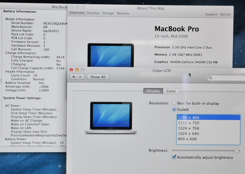Click the Model Information label
Viewport: 245px width, 174px height.
[20, 19]
